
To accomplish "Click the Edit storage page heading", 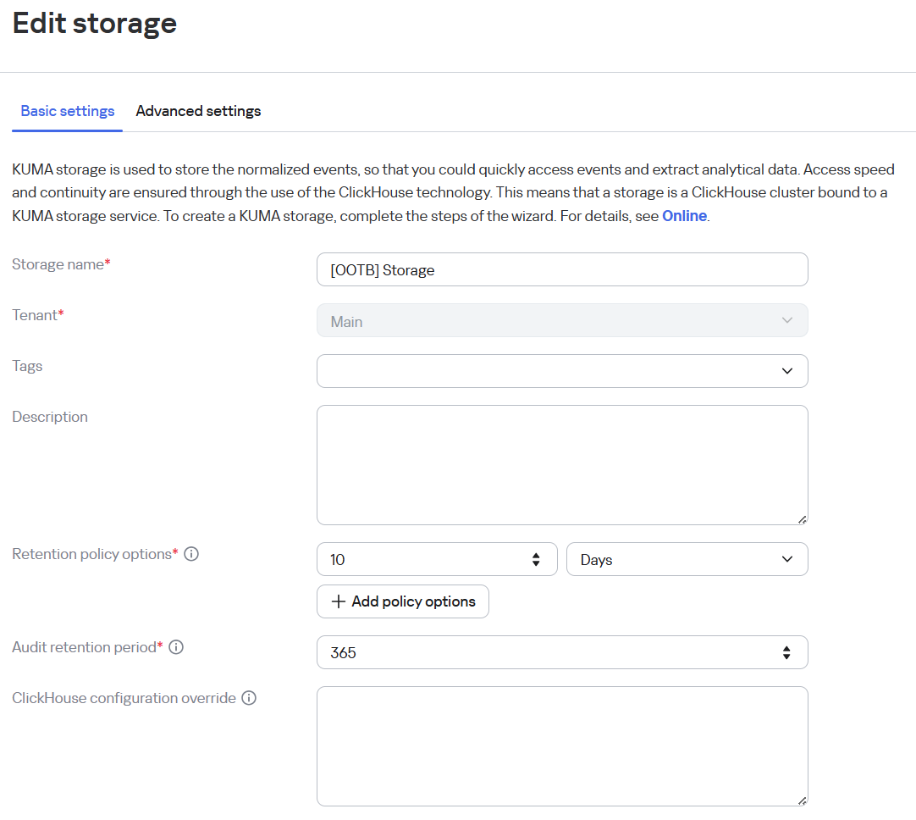I will click(95, 24).
